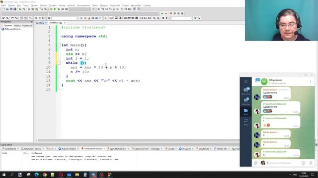Viewport: 318px width, 178px height.
Task: Switch to the Сообщения сборки tab
Action: pyautogui.click(x=93, y=149)
